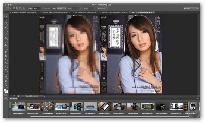
Task: Select the Path Selection tool
Action: tap(6, 74)
